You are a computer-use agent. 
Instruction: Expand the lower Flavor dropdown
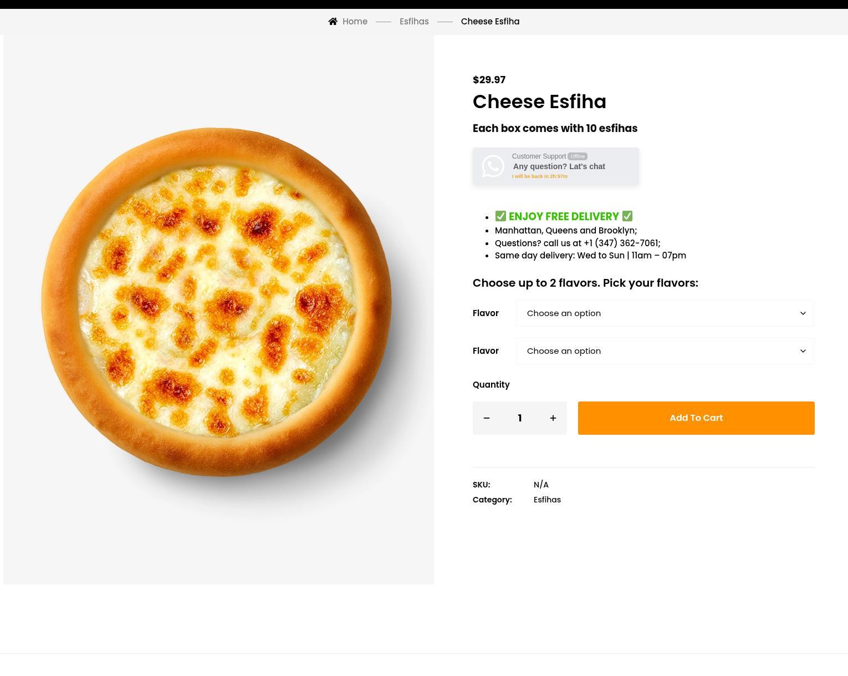click(665, 351)
